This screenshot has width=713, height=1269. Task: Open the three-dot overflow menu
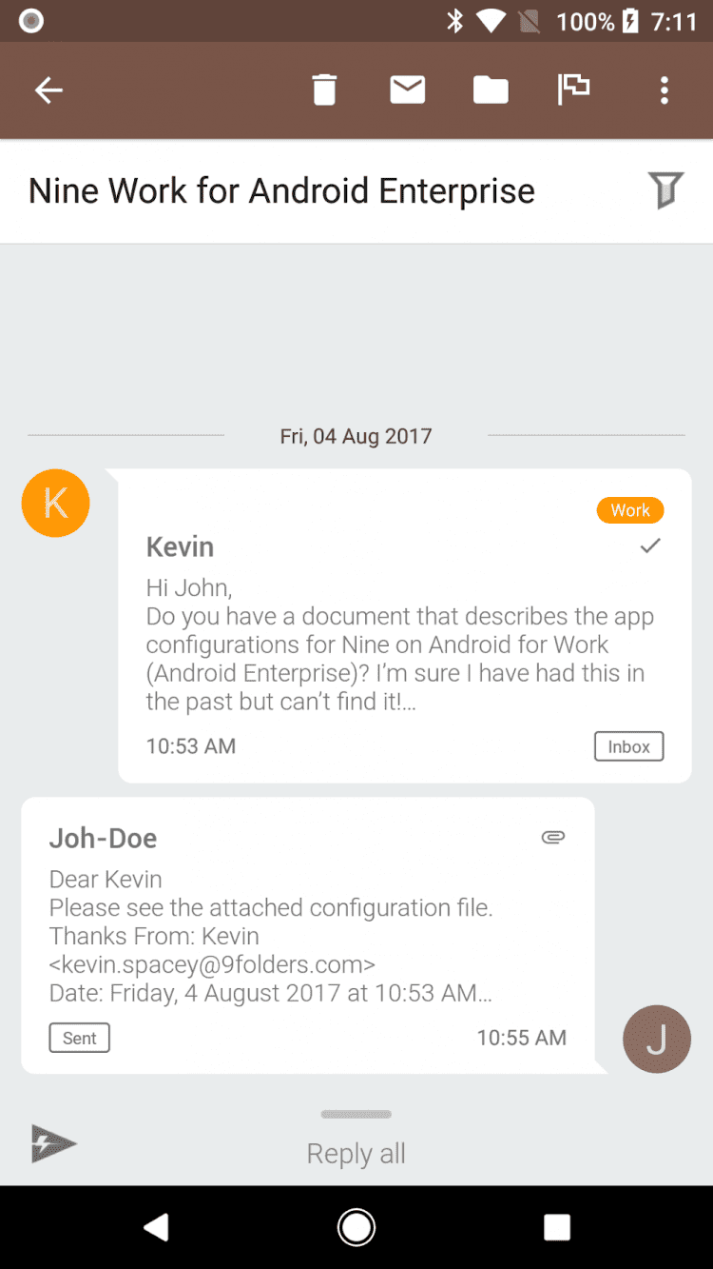pyautogui.click(x=664, y=90)
